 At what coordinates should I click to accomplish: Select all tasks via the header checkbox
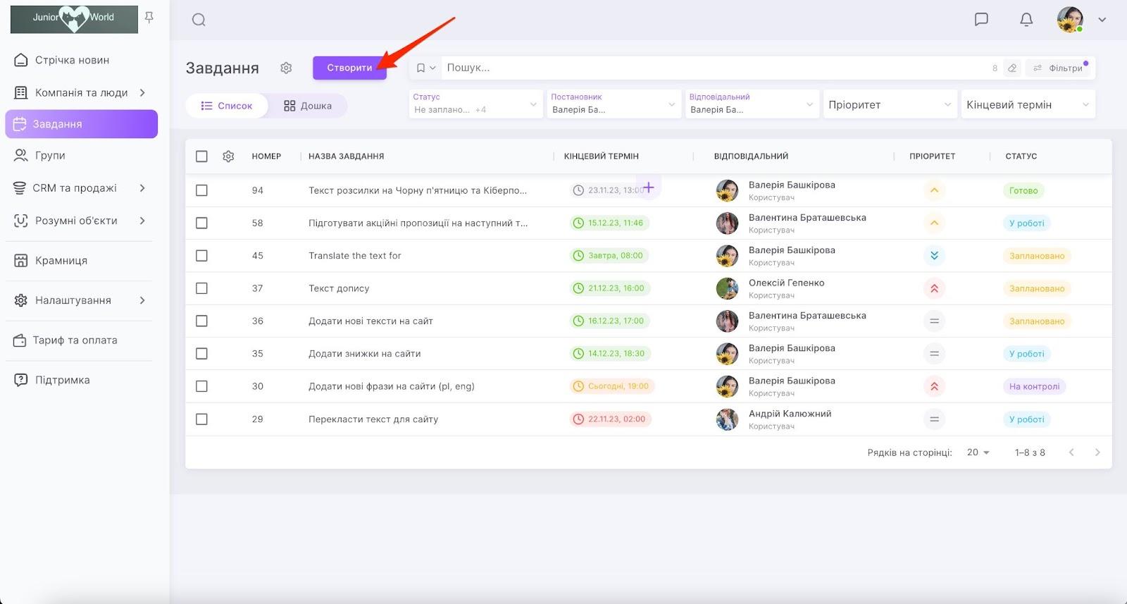(201, 156)
